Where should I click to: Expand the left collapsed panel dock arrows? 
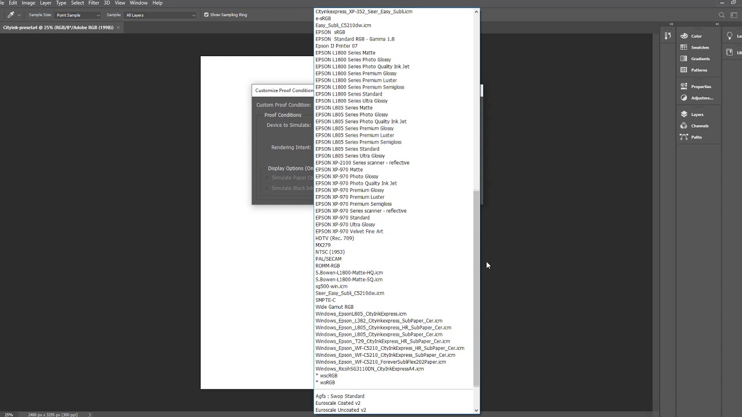click(671, 24)
